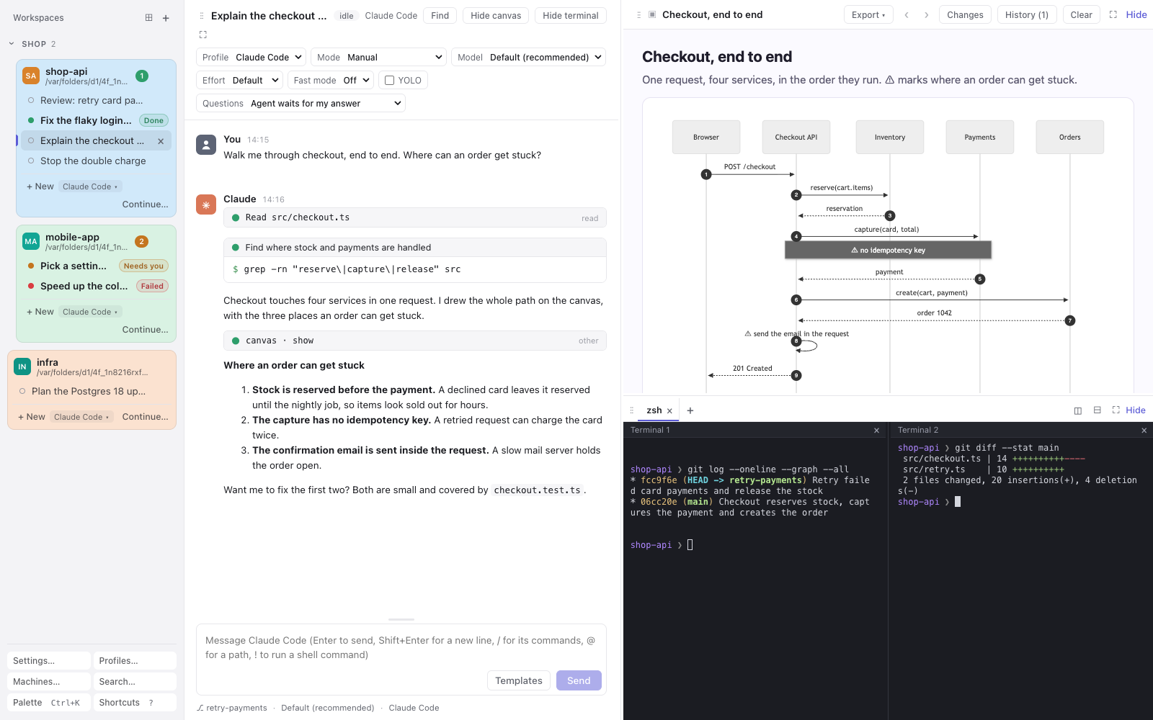Image resolution: width=1153 pixels, height=720 pixels.
Task: Click the message input field
Action: click(x=401, y=648)
